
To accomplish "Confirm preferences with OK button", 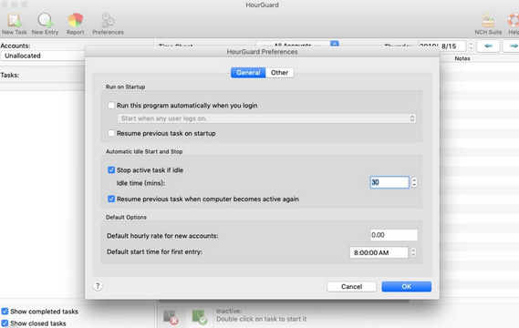I will (x=407, y=287).
